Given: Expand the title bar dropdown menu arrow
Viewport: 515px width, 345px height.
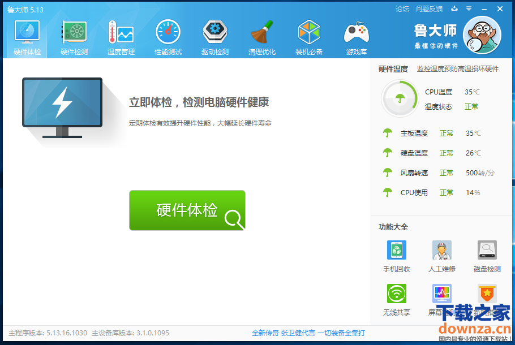Looking at the screenshot, I should pyautogui.click(x=469, y=8).
